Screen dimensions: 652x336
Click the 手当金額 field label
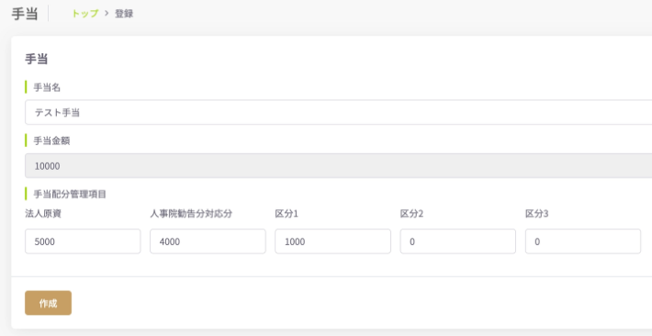(51, 141)
